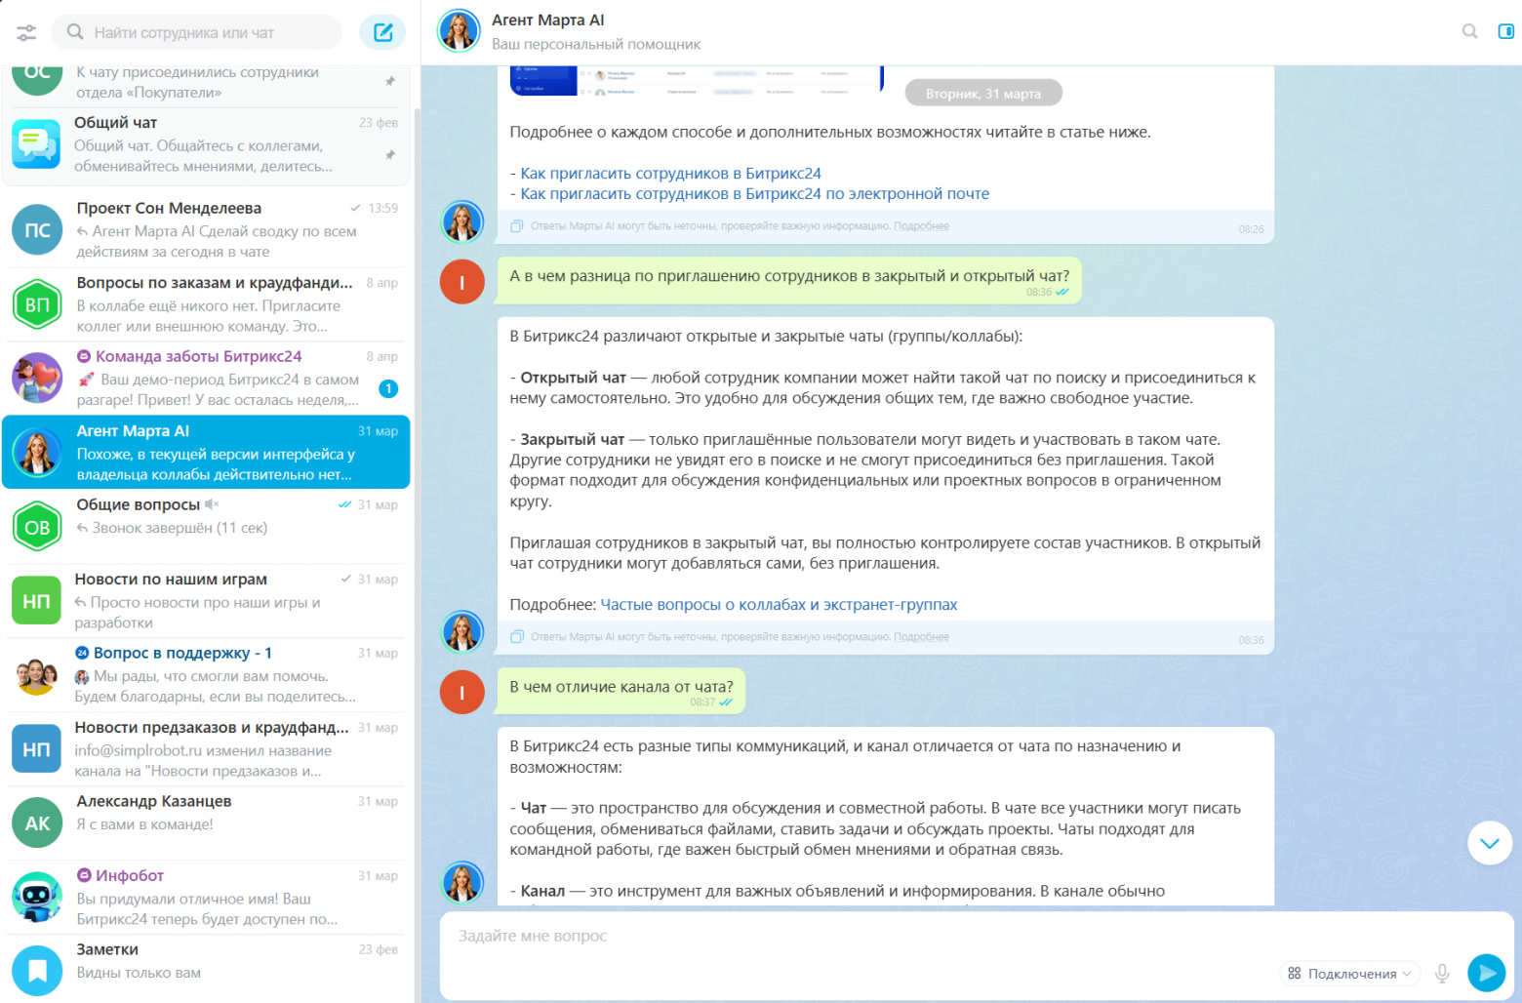Toggle pin on Общий чат
This screenshot has width=1522, height=1003.
tap(390, 154)
